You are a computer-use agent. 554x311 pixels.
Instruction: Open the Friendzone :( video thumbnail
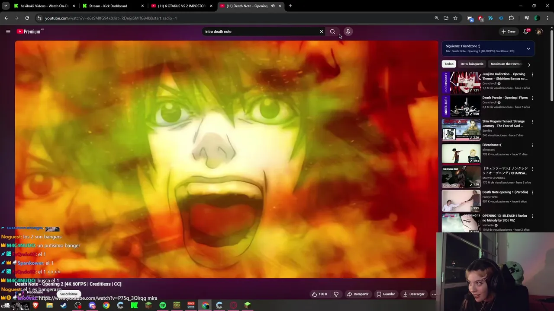coord(461,153)
